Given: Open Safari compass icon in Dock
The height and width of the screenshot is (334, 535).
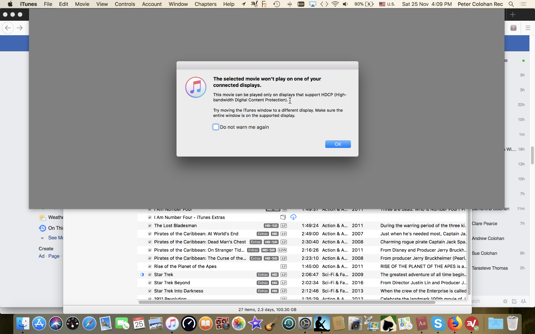Looking at the screenshot, I should point(89,324).
